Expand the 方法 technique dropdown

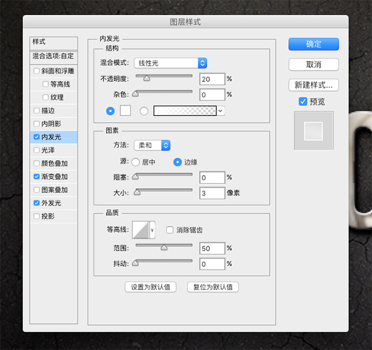(x=152, y=145)
